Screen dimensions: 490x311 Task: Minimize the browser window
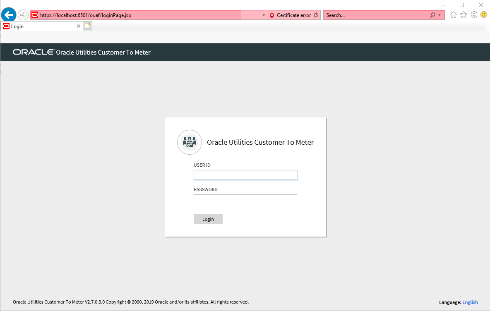point(443,5)
